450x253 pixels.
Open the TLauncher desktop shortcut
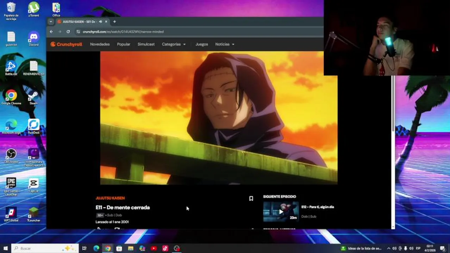pos(34,214)
